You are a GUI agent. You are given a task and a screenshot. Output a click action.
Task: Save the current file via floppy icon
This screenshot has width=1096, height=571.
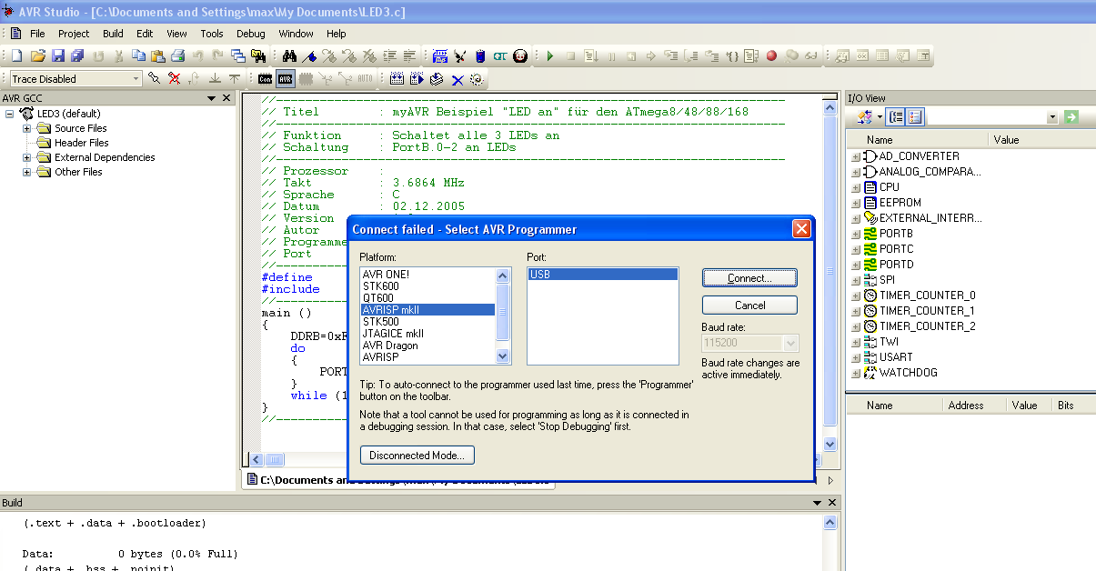click(58, 55)
